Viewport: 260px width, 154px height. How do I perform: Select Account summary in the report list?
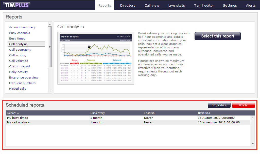pos(22,27)
